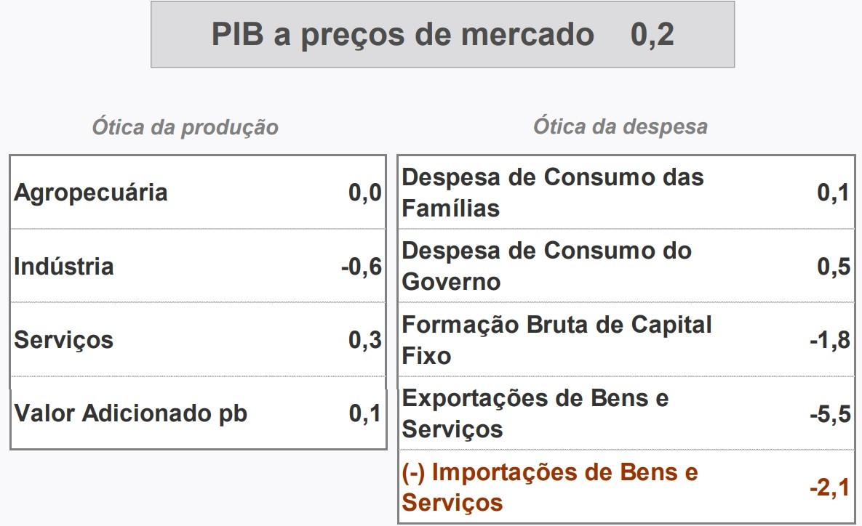This screenshot has width=862, height=526.
Task: Select the Agropecuária row label
Action: pyautogui.click(x=91, y=193)
